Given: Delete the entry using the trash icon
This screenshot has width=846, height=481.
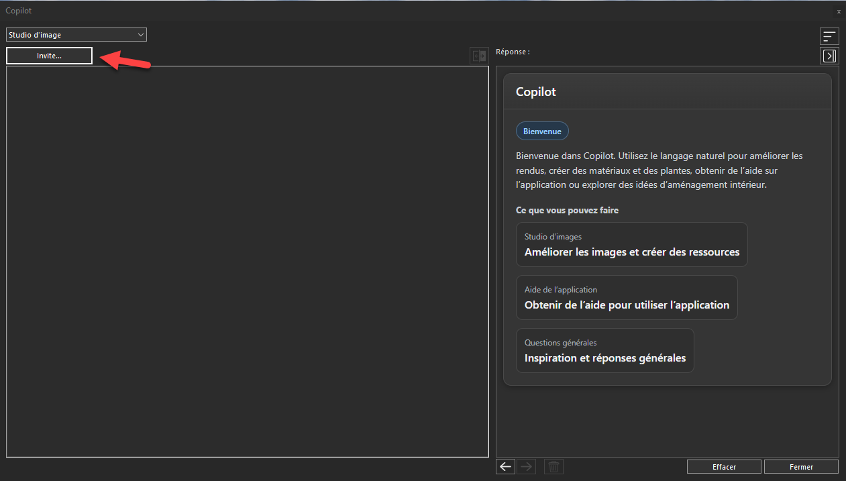Looking at the screenshot, I should (553, 466).
